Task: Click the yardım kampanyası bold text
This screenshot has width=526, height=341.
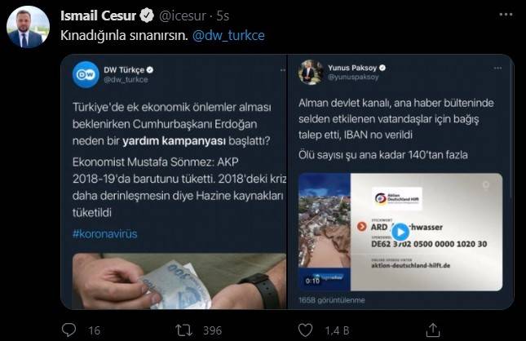Action: click(x=174, y=141)
